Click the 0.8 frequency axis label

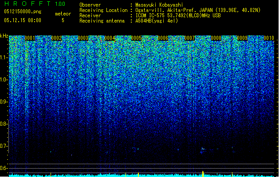click(x=4, y=124)
